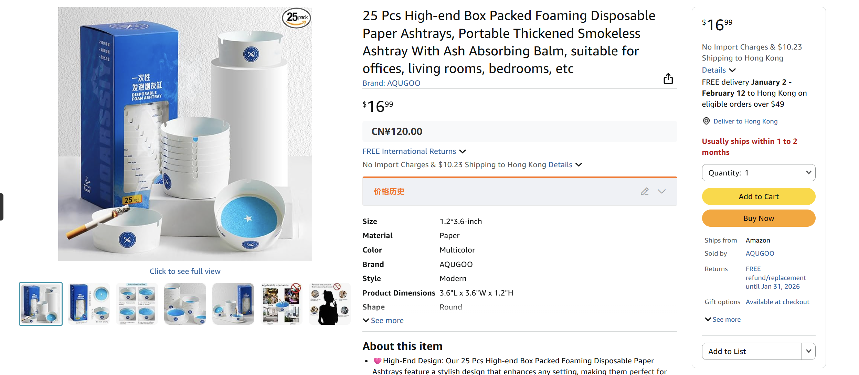
Task: Click the 25 pack badge on product image
Action: click(x=296, y=18)
